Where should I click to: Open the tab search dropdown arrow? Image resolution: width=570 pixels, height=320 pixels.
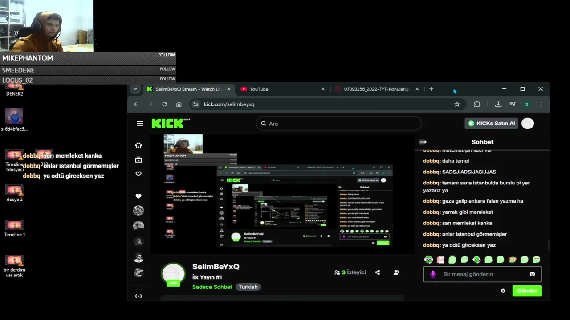[135, 89]
